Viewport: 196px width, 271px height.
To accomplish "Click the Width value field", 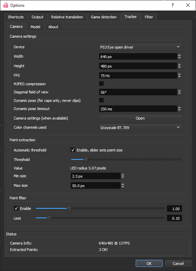I will pyautogui.click(x=138, y=56).
